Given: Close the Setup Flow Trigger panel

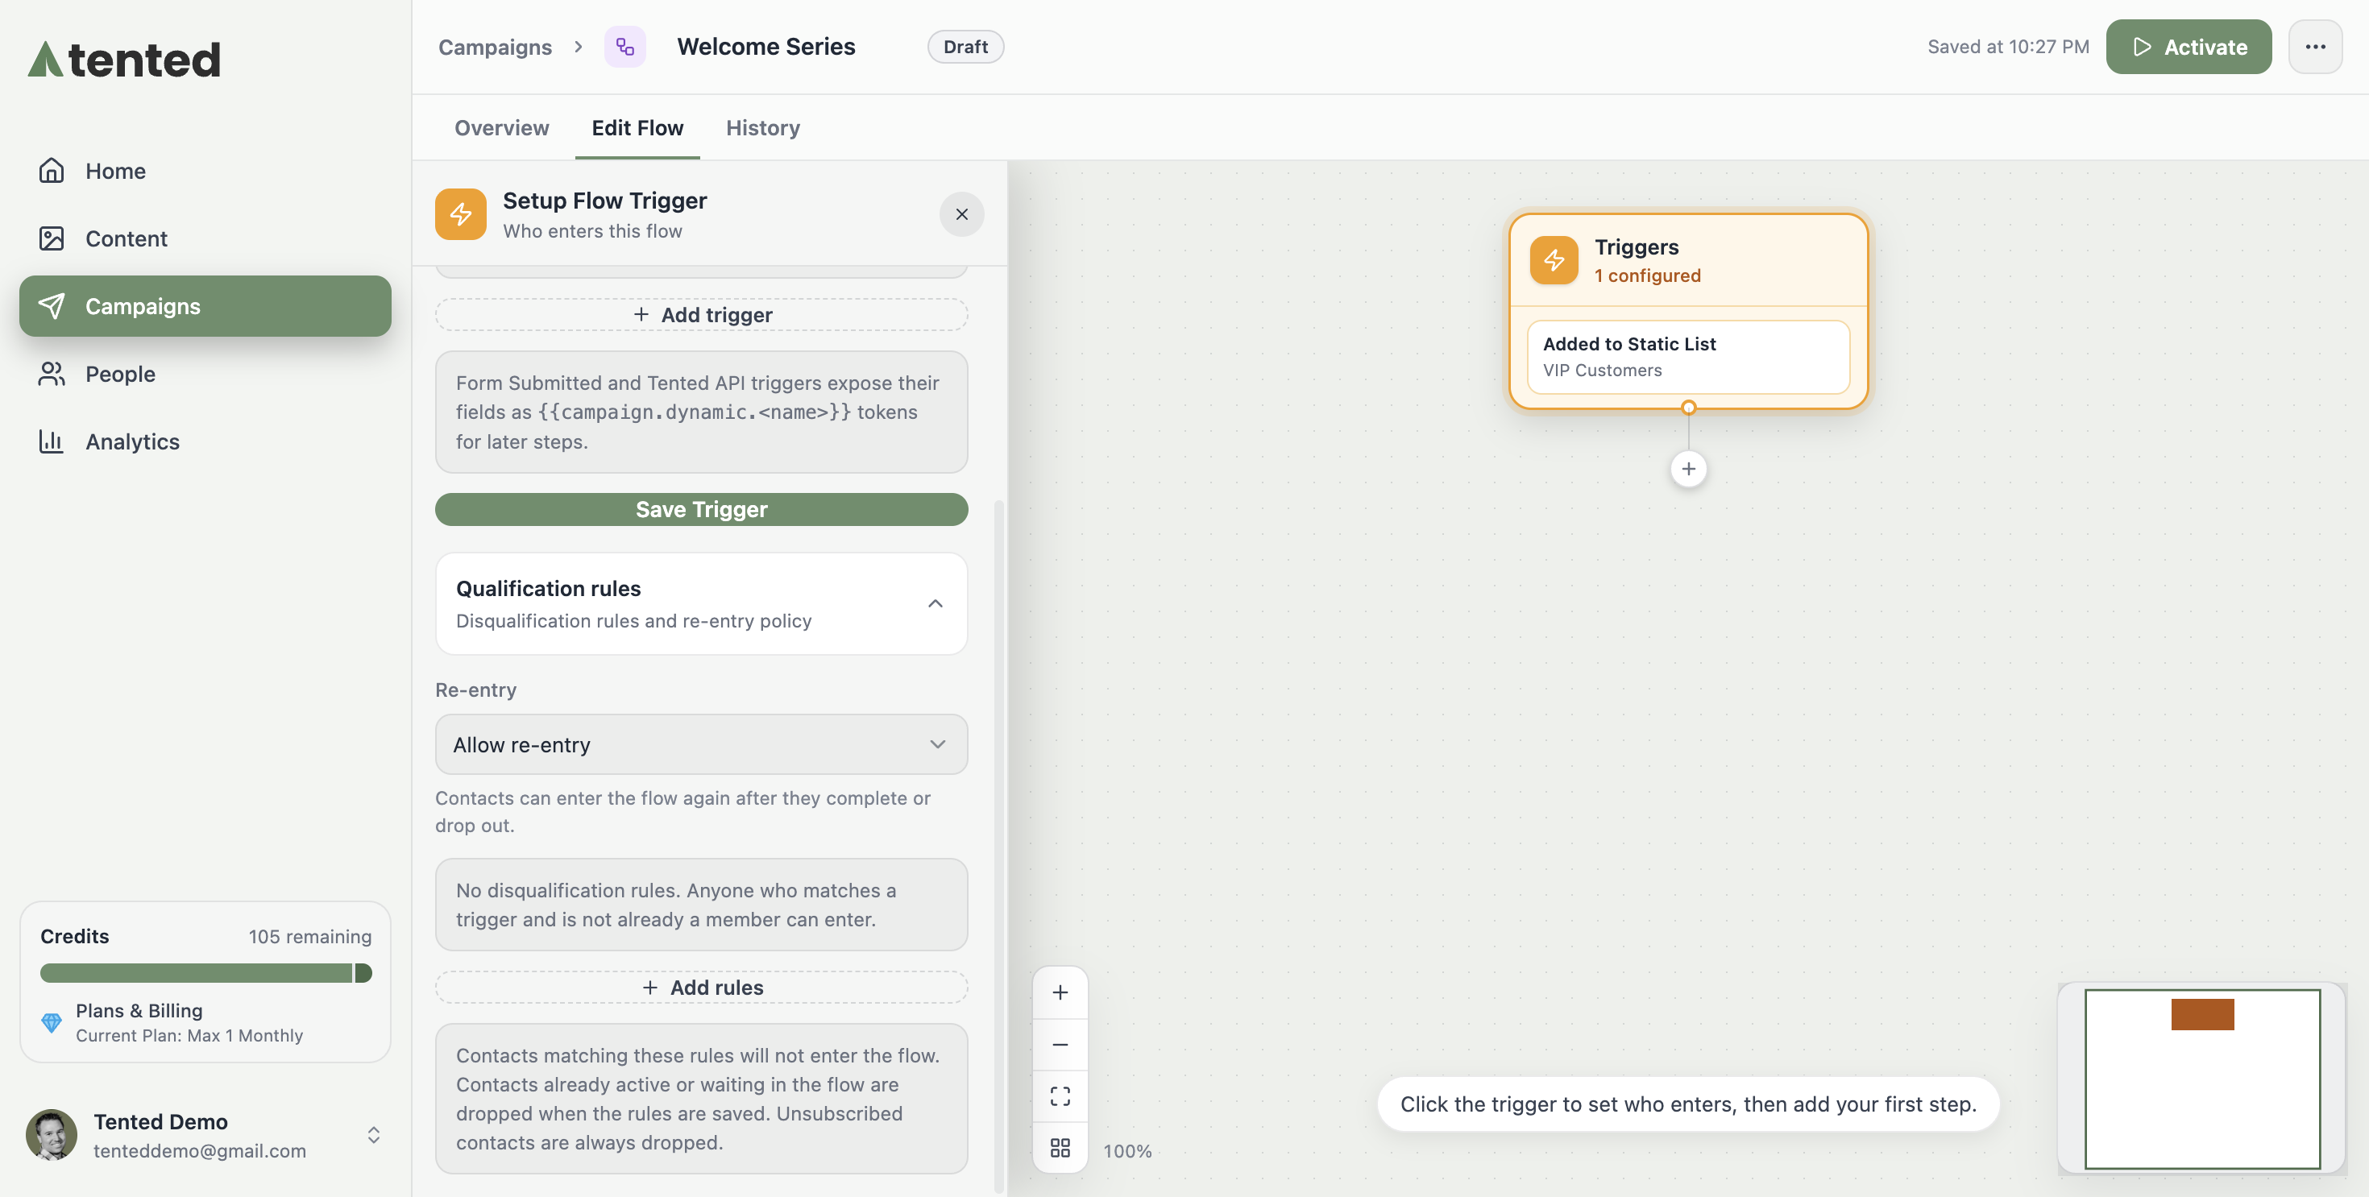Looking at the screenshot, I should click(x=961, y=214).
